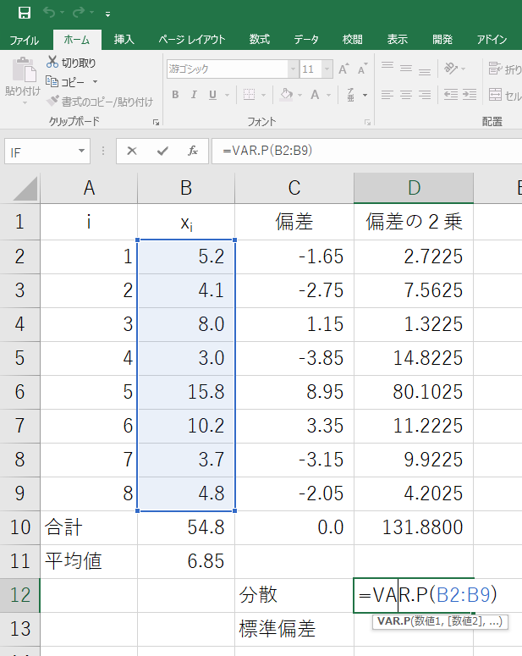This screenshot has height=656, width=522.
Task: Click the Undo arrow in quick access toolbar
Action: 49,13
